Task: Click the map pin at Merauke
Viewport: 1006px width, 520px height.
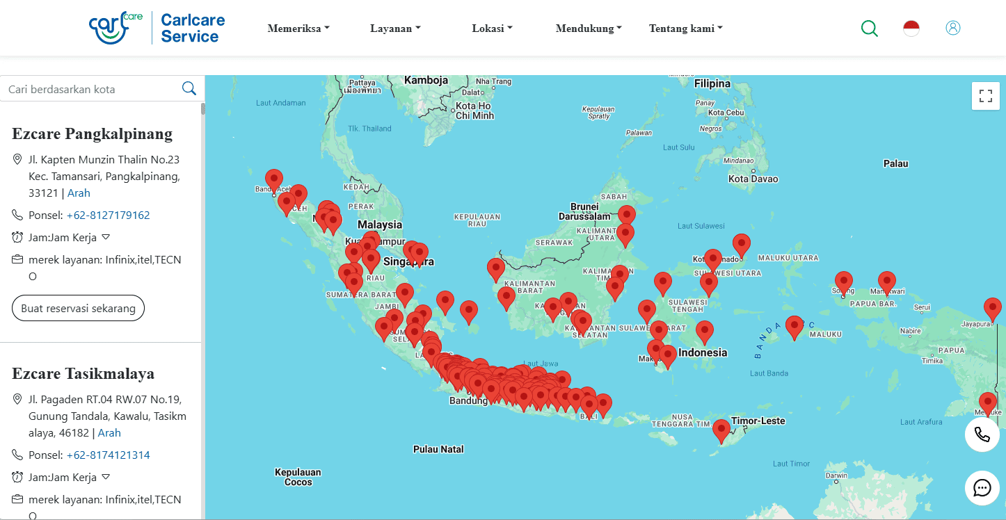Action: click(987, 404)
